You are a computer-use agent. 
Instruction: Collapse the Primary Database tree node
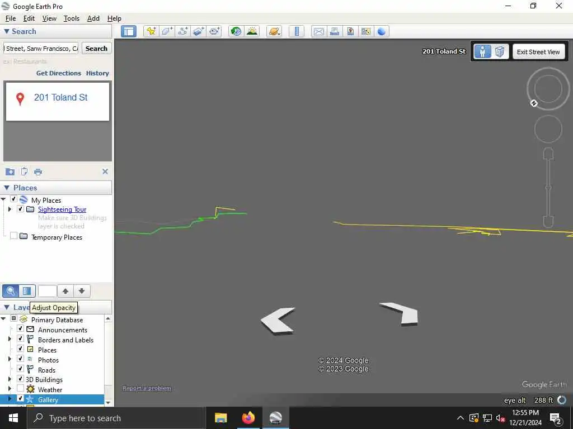(x=3, y=319)
